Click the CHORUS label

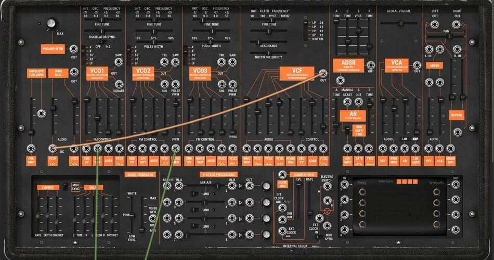click(x=48, y=188)
